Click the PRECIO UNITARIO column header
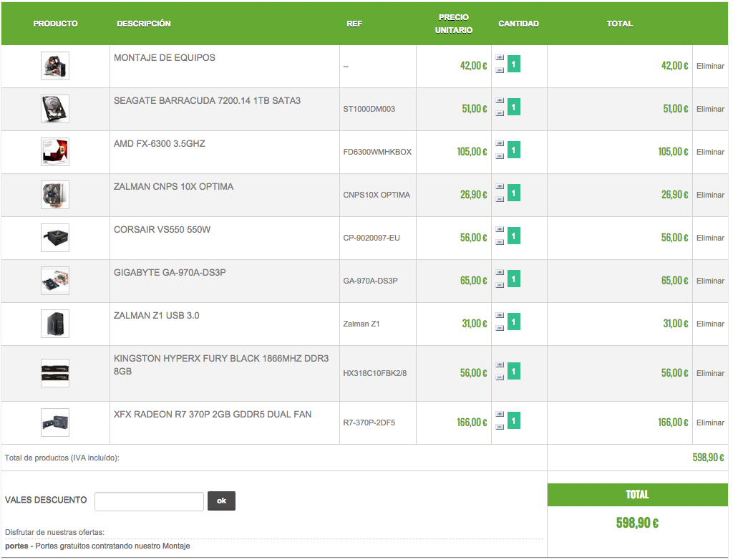This screenshot has width=733, height=560. (453, 24)
